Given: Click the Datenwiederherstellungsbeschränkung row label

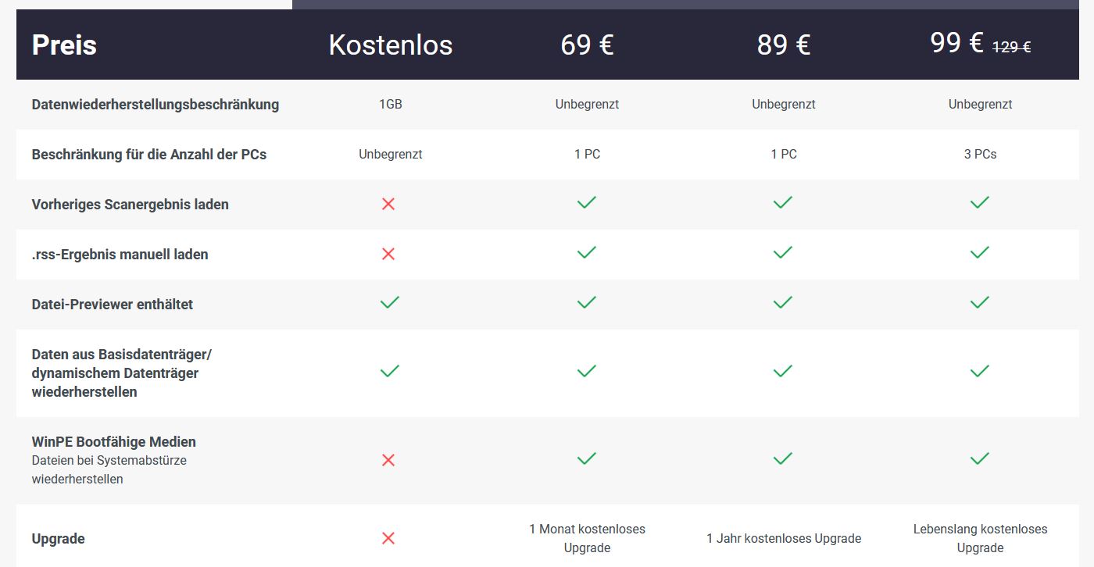Looking at the screenshot, I should [x=156, y=104].
